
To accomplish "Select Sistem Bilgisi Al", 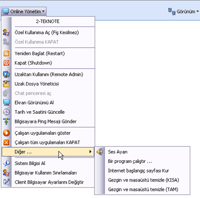I will 48,163.
